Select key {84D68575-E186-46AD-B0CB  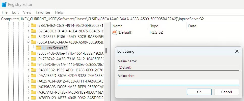70,37
